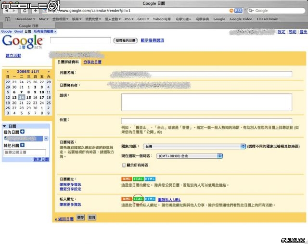Open the Mac bookmarks folder
308x244 pixels.
point(43,19)
